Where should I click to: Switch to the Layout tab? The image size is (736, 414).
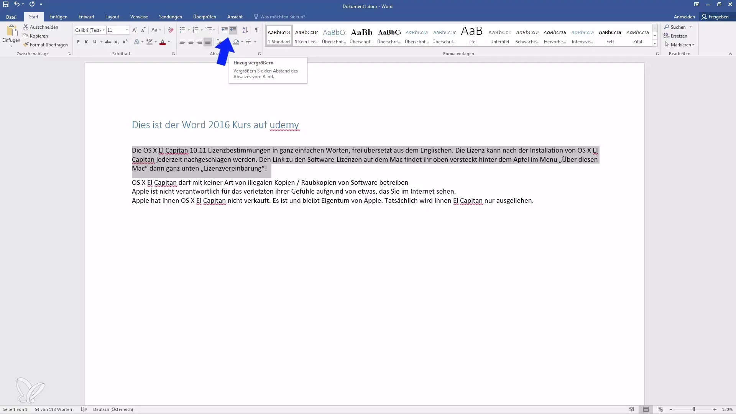tap(112, 17)
